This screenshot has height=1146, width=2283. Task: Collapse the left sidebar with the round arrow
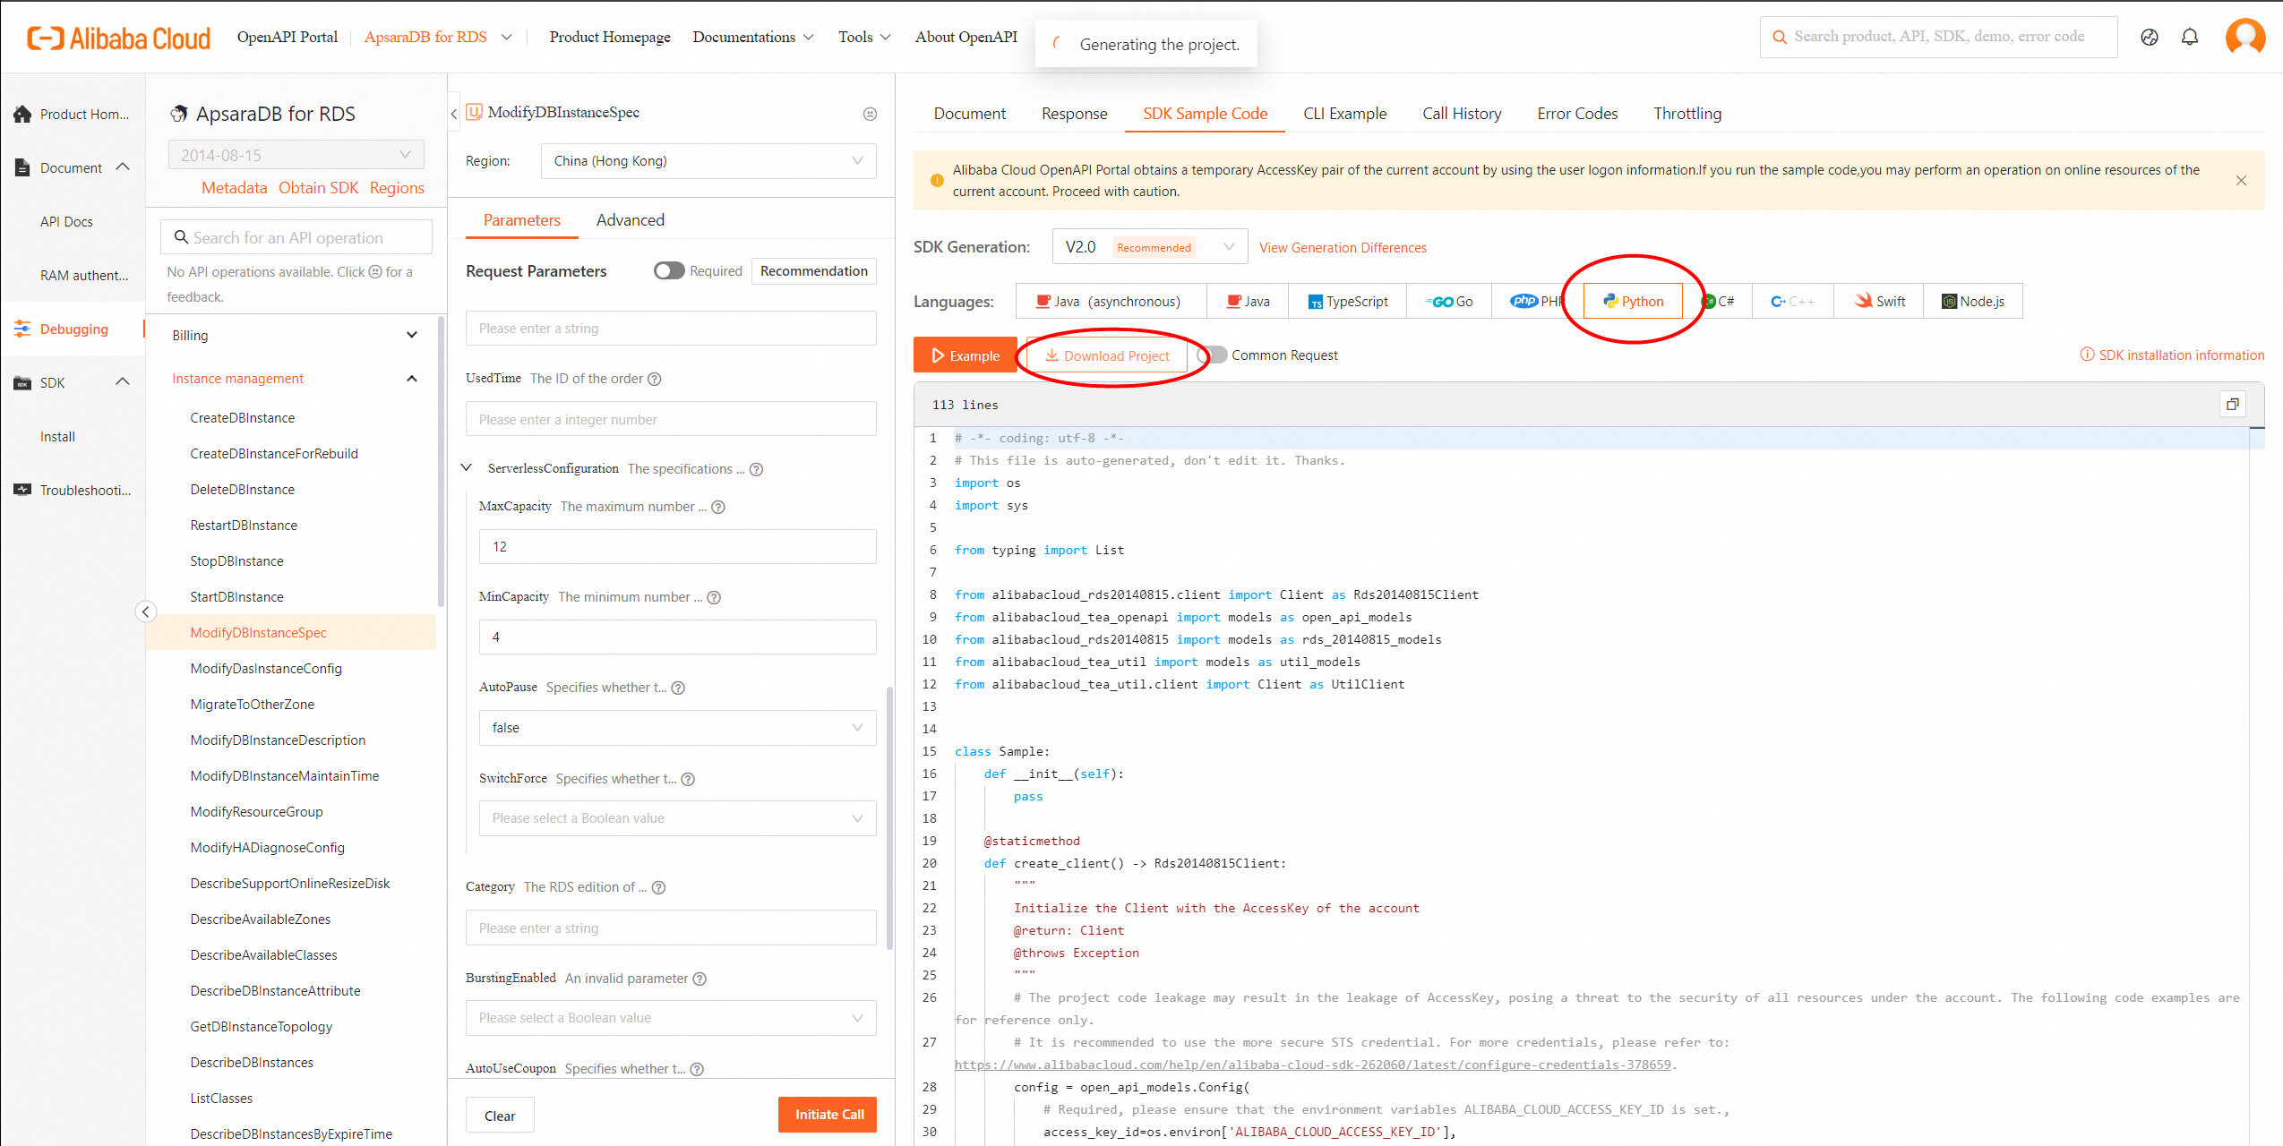coord(145,611)
